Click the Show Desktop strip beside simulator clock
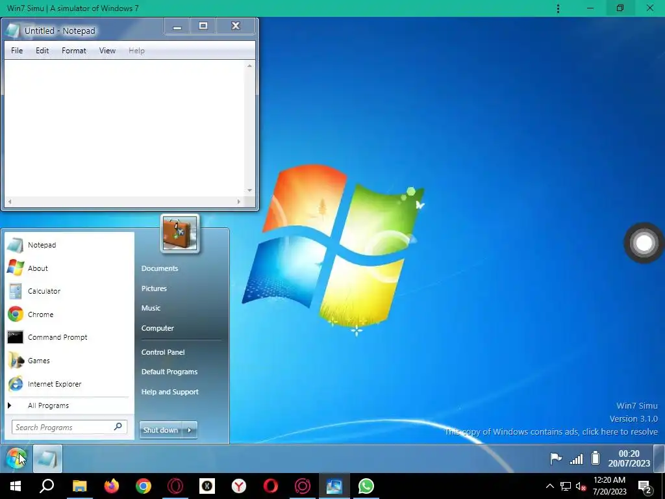The height and width of the screenshot is (499, 665). point(659,458)
